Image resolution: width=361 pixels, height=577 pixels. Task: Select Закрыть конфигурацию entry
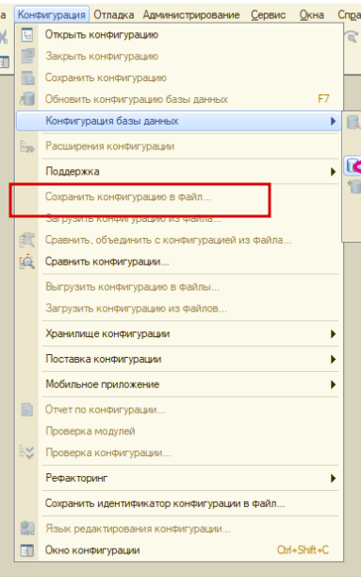click(x=179, y=57)
